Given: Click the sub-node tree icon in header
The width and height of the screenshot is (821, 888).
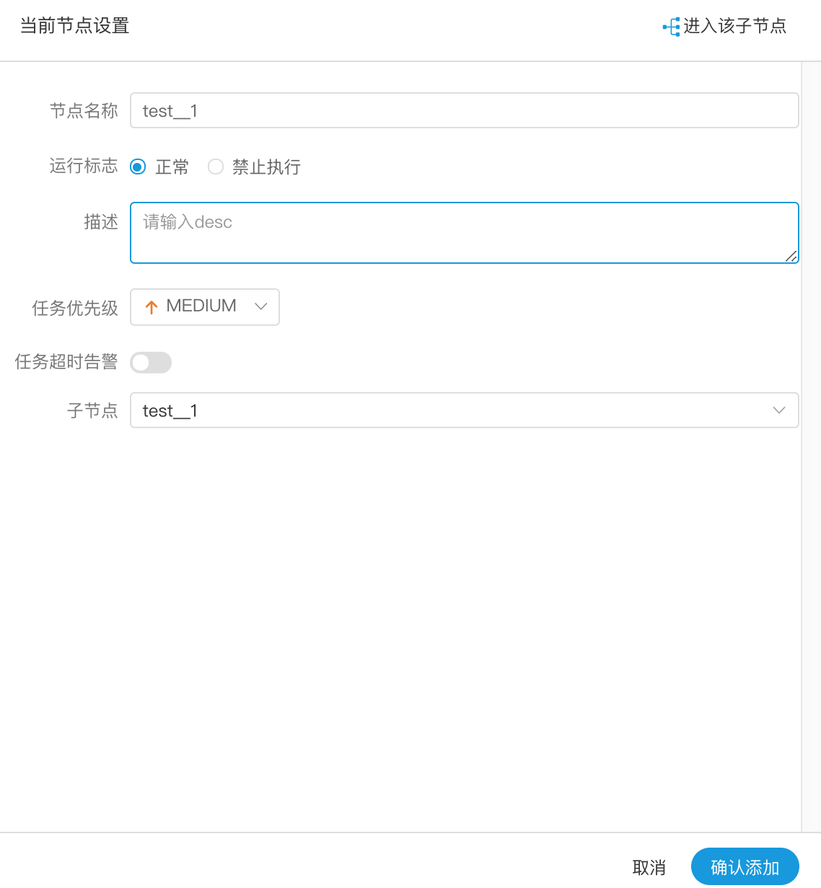Looking at the screenshot, I should [x=671, y=27].
